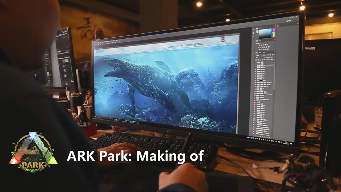The height and width of the screenshot is (192, 341).
Task: Select the foreground color picker in the Color panel
Action: tap(257, 31)
